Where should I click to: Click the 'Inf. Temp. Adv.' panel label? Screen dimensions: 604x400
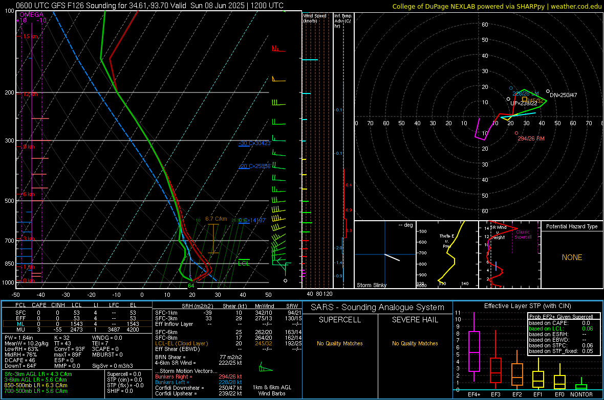pos(343,21)
